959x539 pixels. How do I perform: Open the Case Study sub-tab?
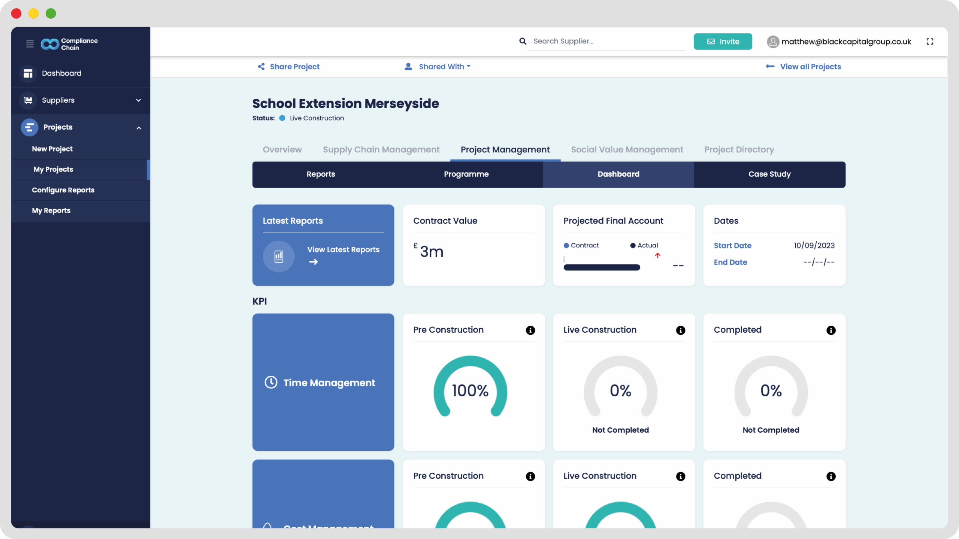(x=769, y=174)
